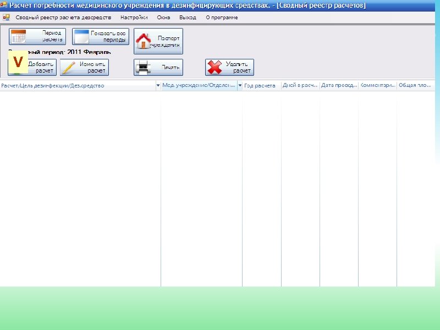Click the pencil Изменить расчет button
This screenshot has width=440, height=330.
(85, 67)
